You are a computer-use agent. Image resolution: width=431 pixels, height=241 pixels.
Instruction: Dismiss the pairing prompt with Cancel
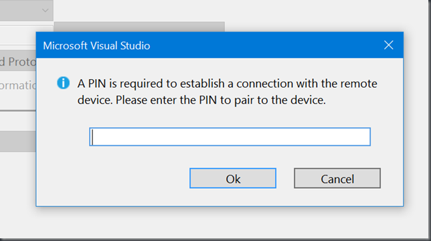click(x=337, y=178)
